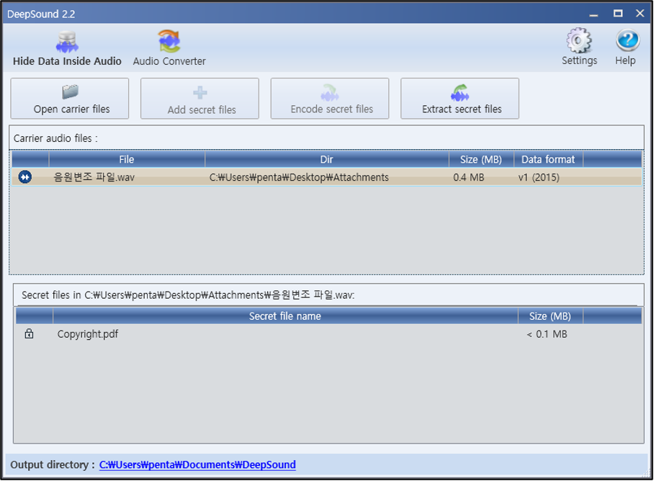The image size is (654, 481).
Task: Click the carrier Size (MB) column header
Action: [x=481, y=159]
